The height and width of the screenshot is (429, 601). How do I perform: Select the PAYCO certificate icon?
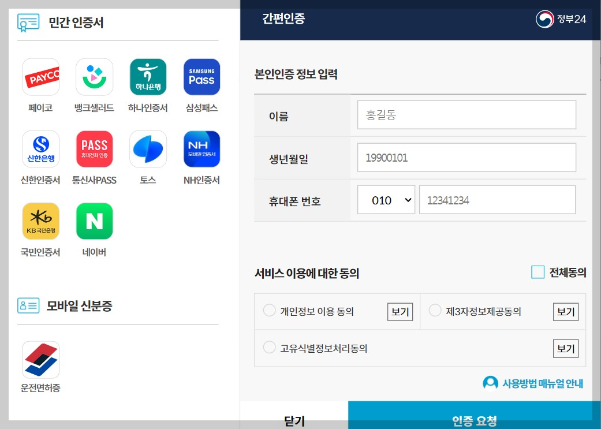click(x=40, y=77)
